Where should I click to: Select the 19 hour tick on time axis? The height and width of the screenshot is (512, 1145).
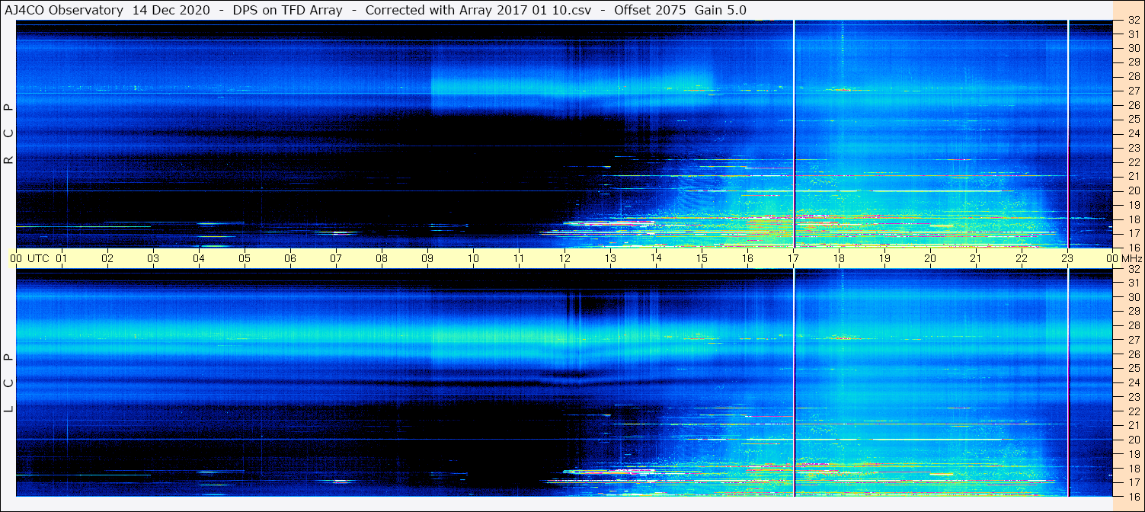point(884,258)
